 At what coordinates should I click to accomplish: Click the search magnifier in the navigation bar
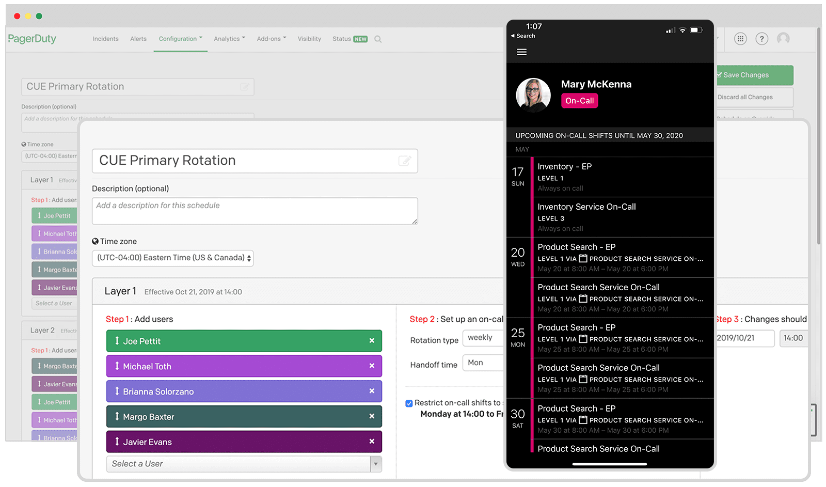[x=378, y=39]
